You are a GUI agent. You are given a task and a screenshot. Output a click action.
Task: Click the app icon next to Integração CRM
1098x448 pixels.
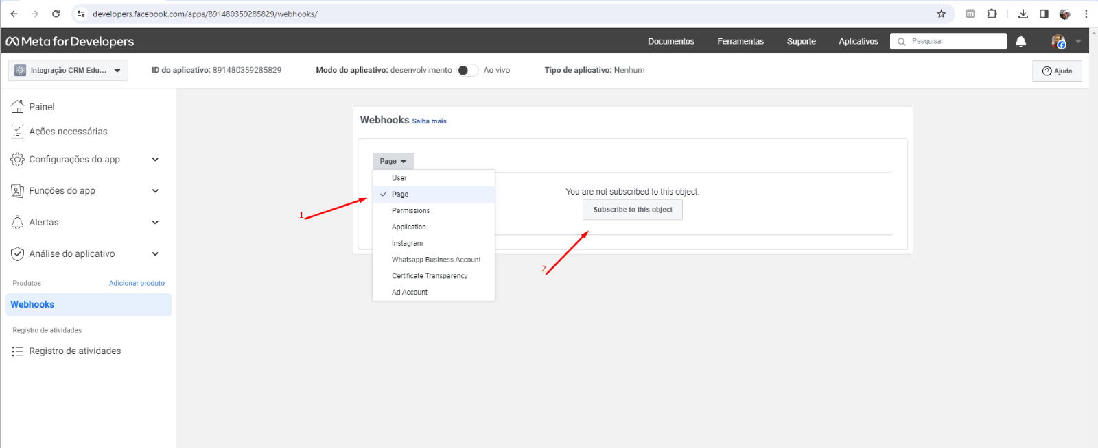point(21,70)
